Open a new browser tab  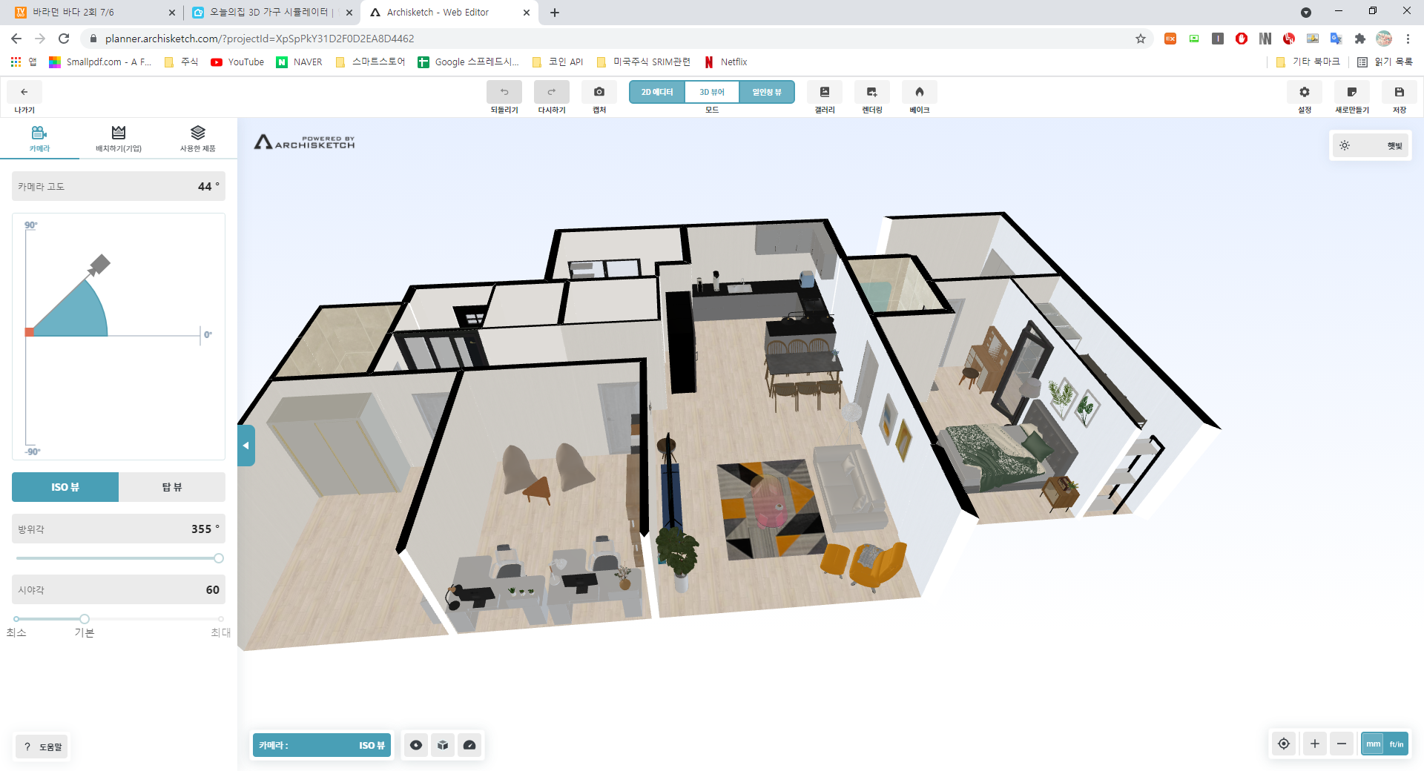tap(555, 13)
